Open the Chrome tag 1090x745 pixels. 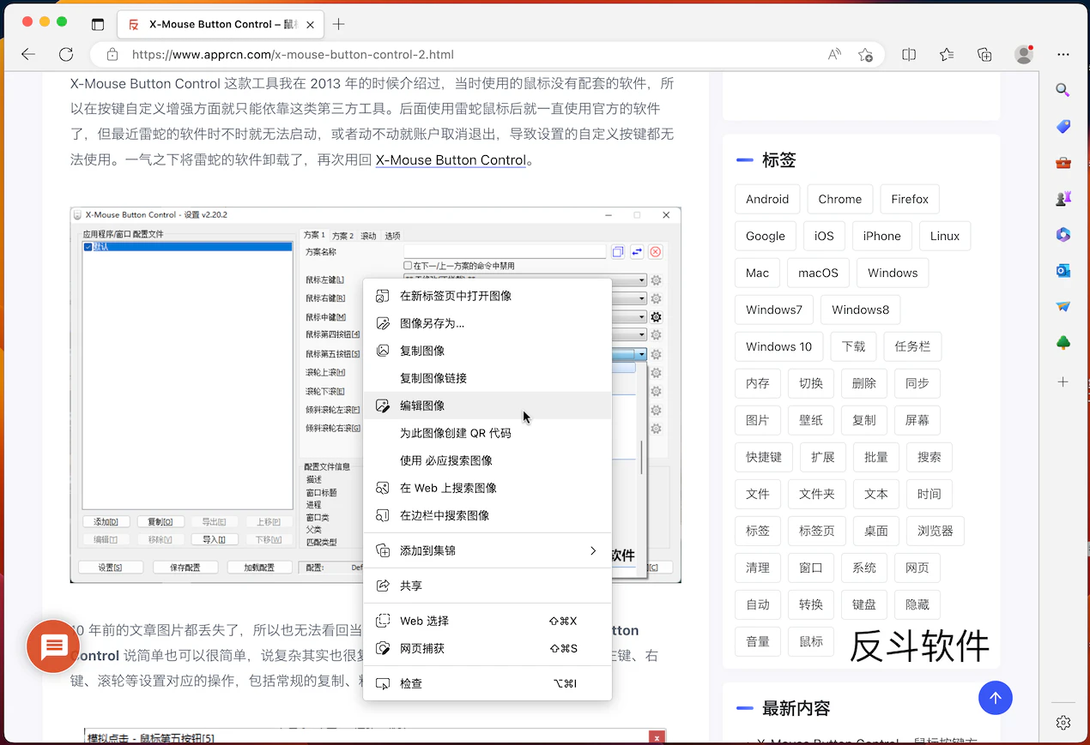pos(840,199)
